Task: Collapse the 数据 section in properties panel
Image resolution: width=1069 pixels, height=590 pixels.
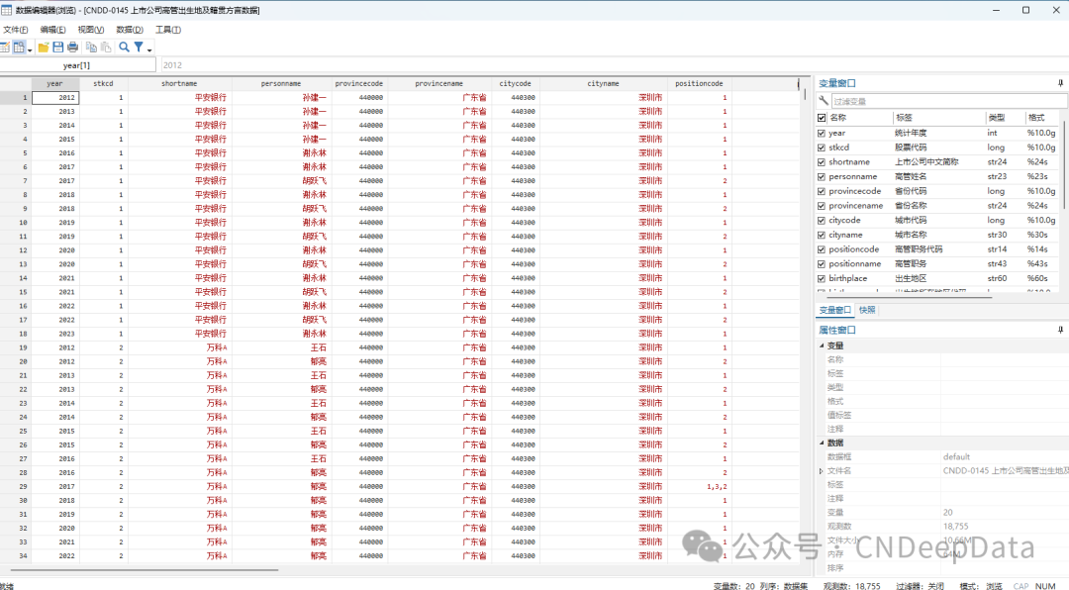Action: pyautogui.click(x=822, y=442)
